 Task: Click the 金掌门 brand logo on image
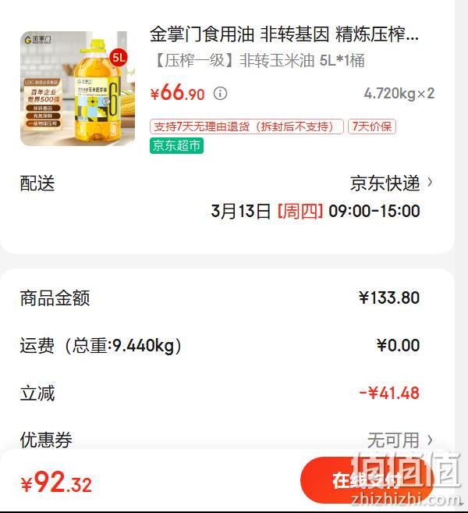(x=38, y=40)
